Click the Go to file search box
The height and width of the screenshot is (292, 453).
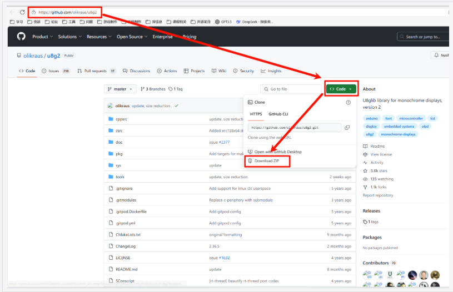[x=291, y=89]
